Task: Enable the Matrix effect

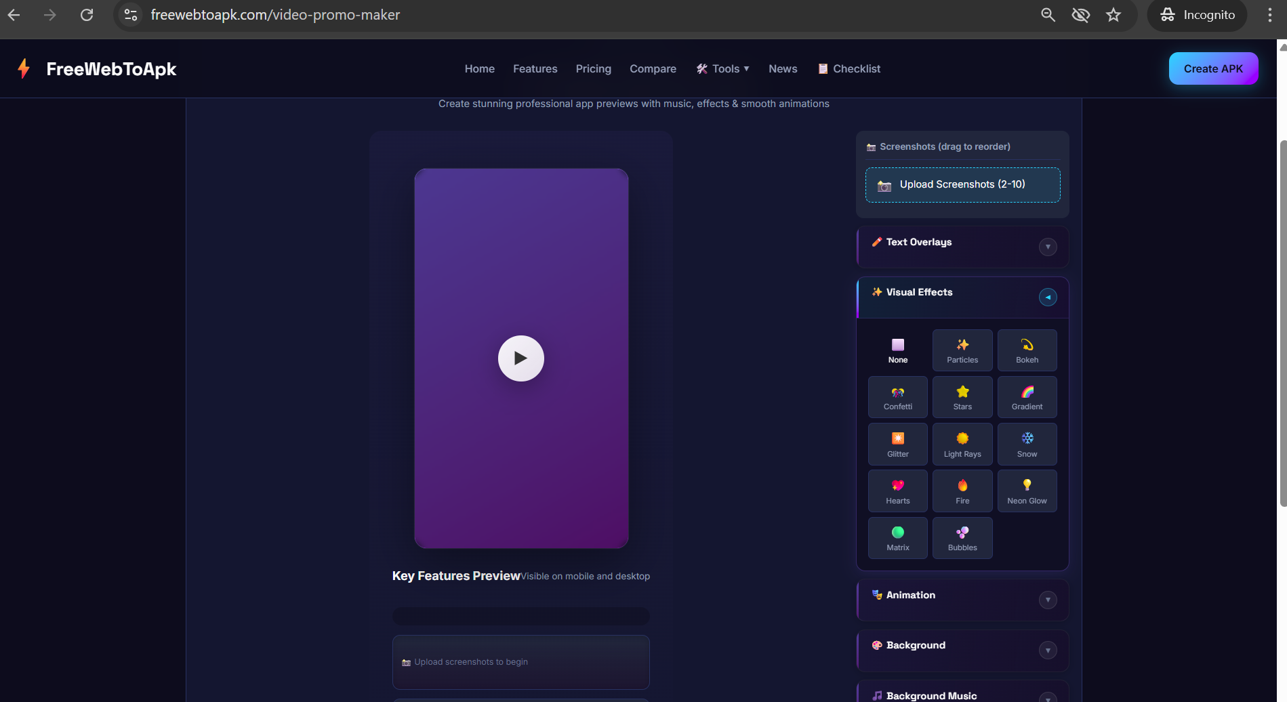Action: pos(897,537)
